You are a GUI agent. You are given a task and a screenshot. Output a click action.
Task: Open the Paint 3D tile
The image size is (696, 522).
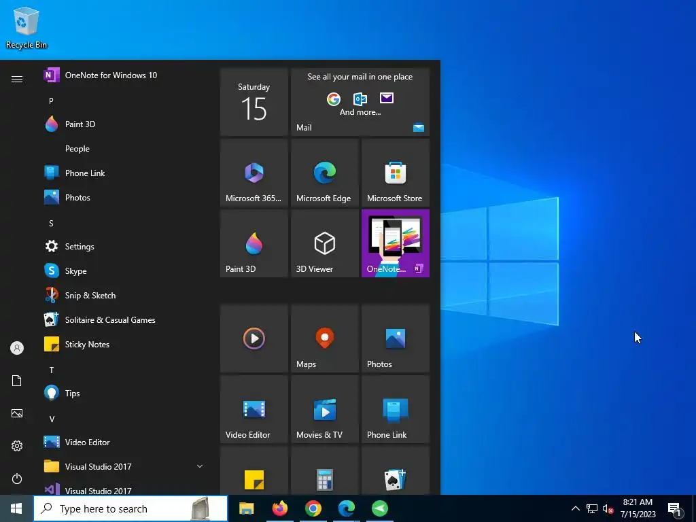254,243
